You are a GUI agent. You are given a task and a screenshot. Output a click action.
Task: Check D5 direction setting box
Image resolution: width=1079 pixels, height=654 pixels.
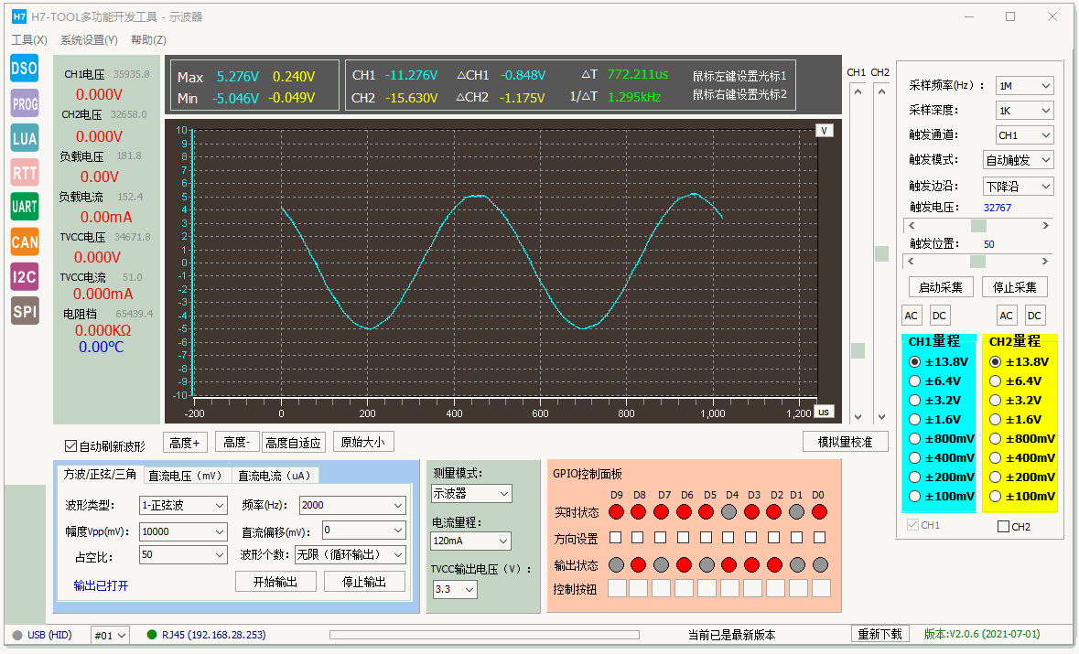[x=706, y=537]
